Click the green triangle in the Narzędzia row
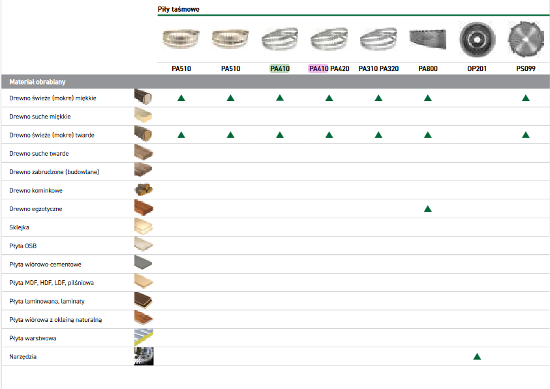 [477, 357]
